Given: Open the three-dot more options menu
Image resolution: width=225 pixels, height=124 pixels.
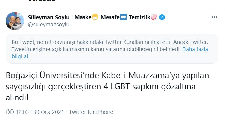Looking at the screenshot, I should [215, 17].
